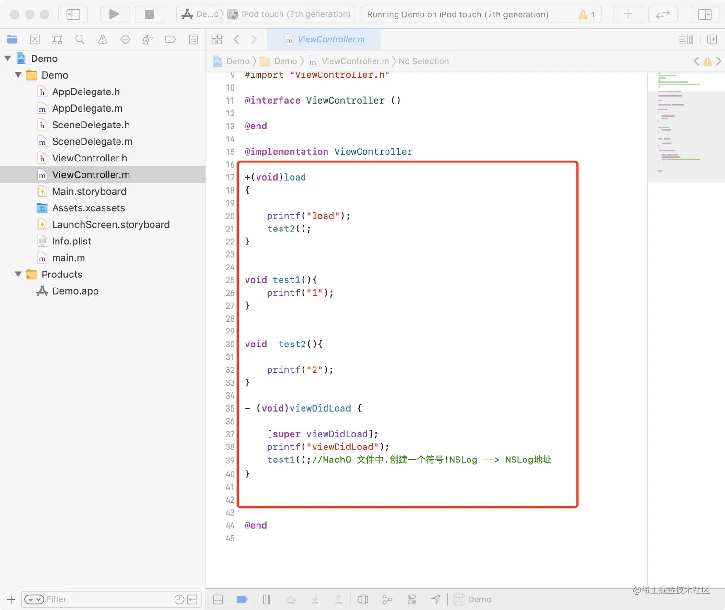Show the Breakpoint navigator icon
Viewport: 725px width, 610px height.
tap(170, 39)
